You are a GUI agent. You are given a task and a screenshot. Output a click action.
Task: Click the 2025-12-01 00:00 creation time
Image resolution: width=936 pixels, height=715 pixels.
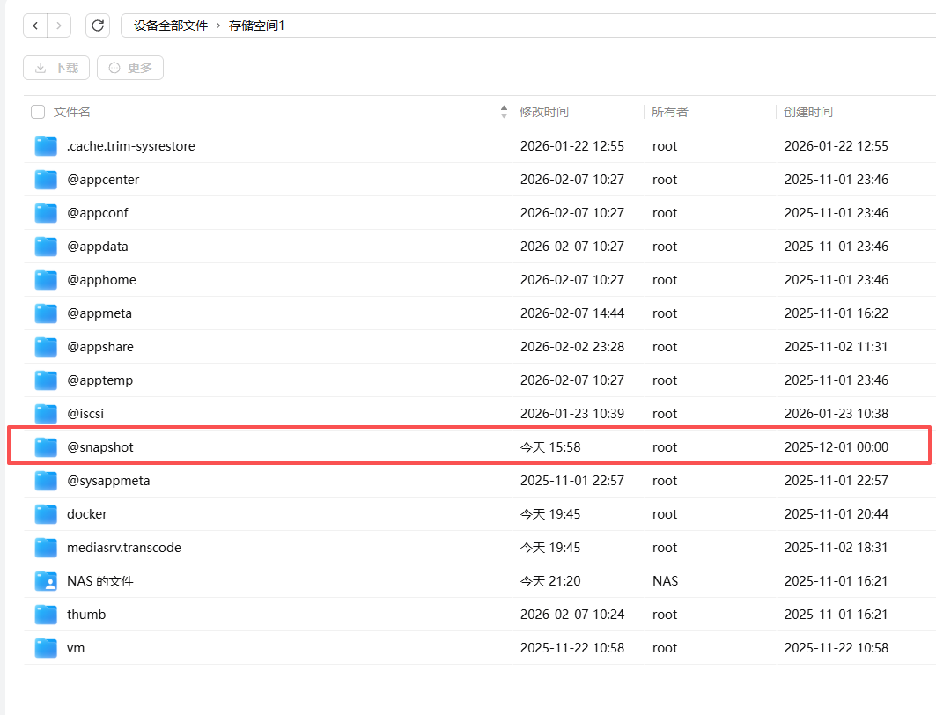click(837, 447)
